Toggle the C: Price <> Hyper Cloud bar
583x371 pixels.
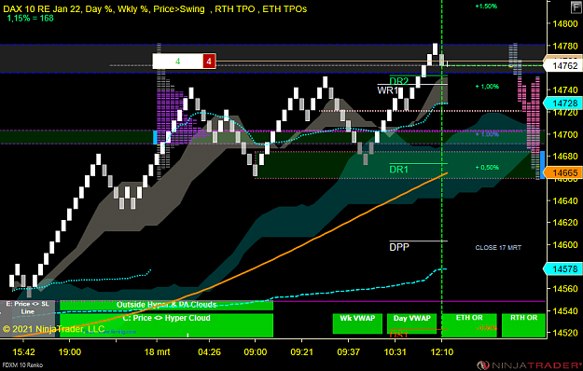[x=167, y=325]
